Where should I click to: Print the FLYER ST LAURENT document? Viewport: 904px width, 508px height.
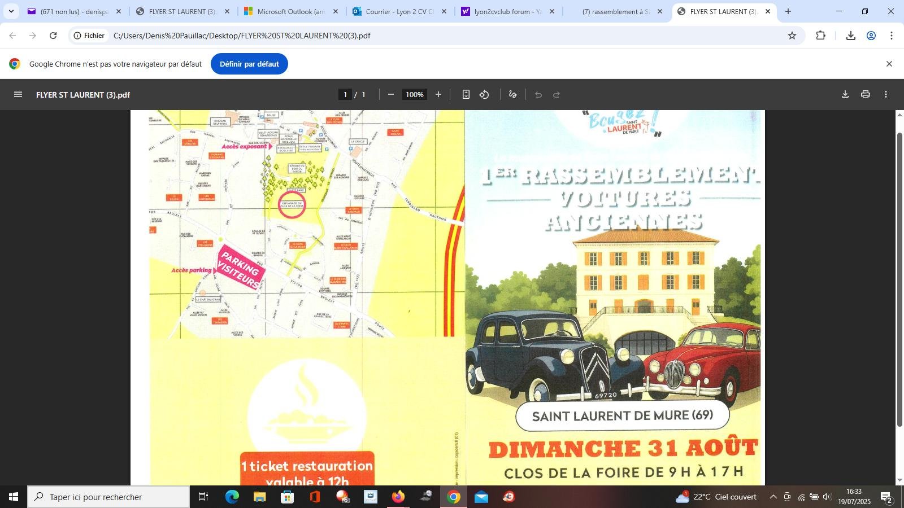865,95
